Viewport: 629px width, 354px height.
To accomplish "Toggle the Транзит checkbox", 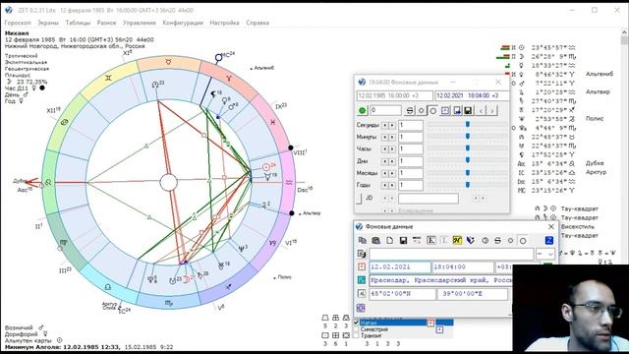I will click(356, 335).
